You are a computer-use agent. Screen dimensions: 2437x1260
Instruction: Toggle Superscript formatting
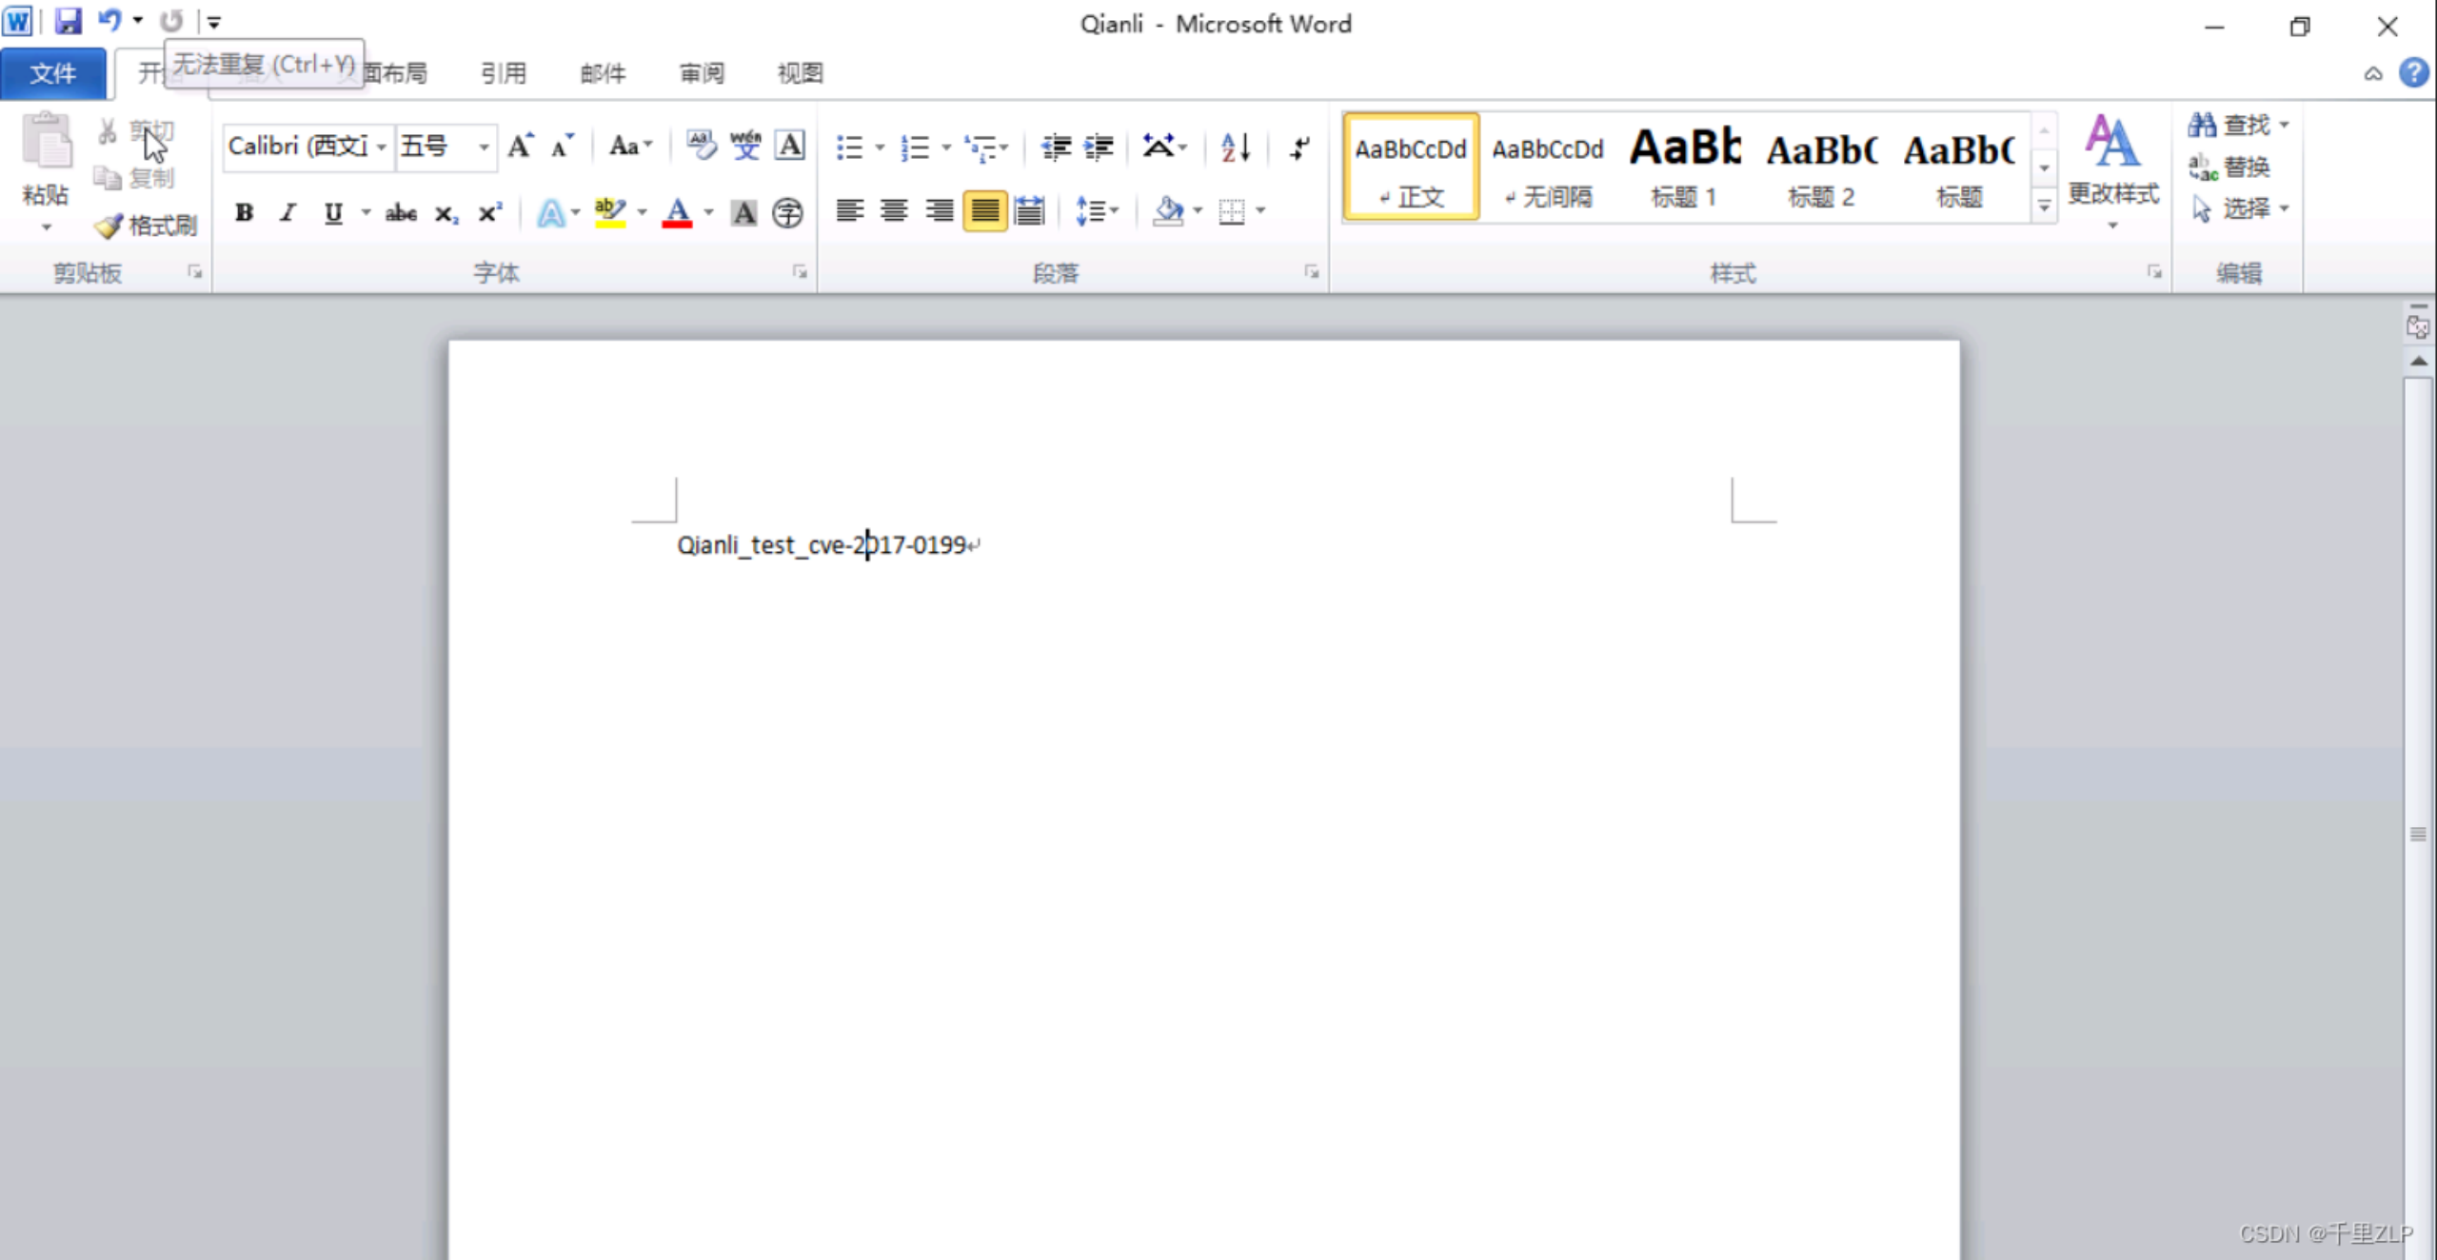(x=489, y=212)
